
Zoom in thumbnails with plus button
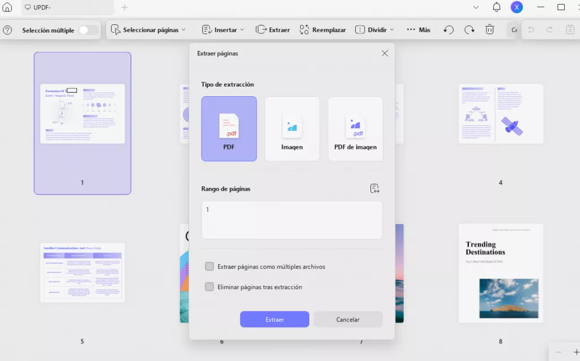pyautogui.click(x=576, y=352)
